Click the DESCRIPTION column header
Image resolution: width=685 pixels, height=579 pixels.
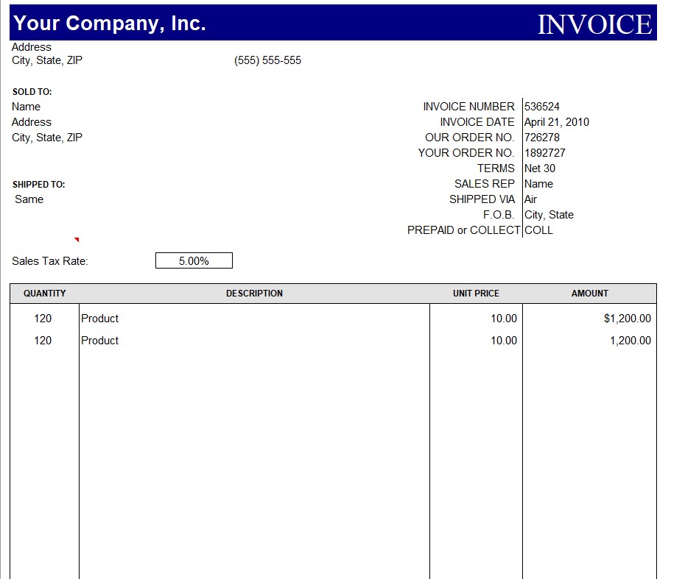tap(254, 294)
